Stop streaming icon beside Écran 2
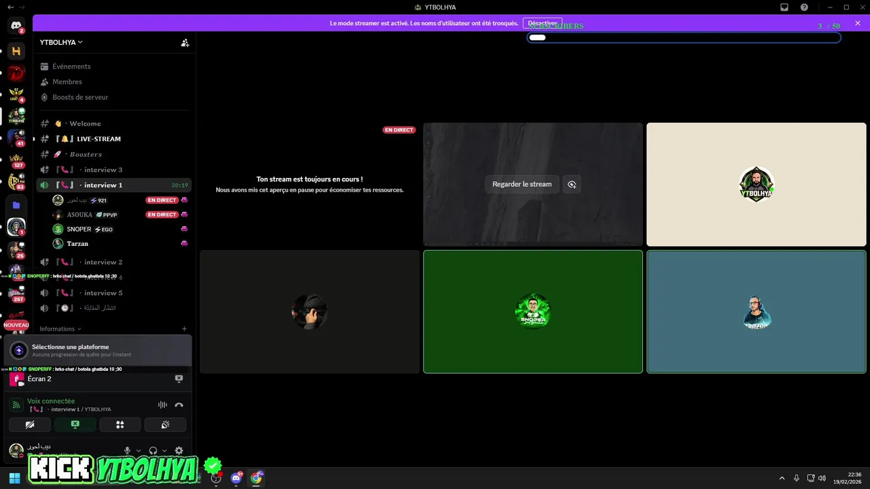 pos(179,379)
